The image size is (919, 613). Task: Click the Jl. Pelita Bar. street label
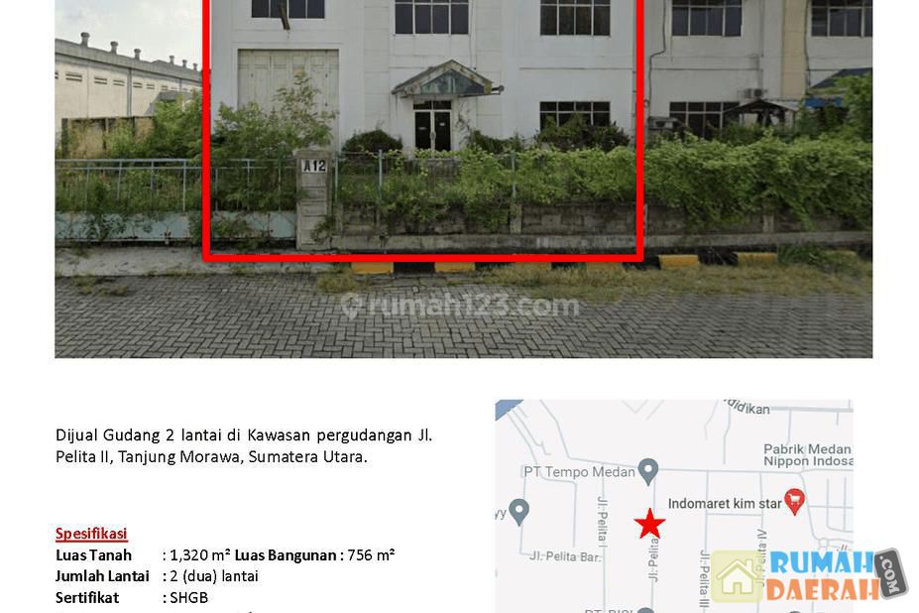pos(566,556)
